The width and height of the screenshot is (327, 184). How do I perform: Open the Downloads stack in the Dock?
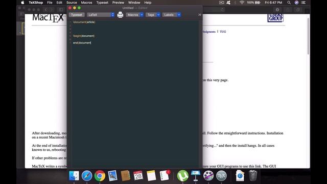click(240, 175)
